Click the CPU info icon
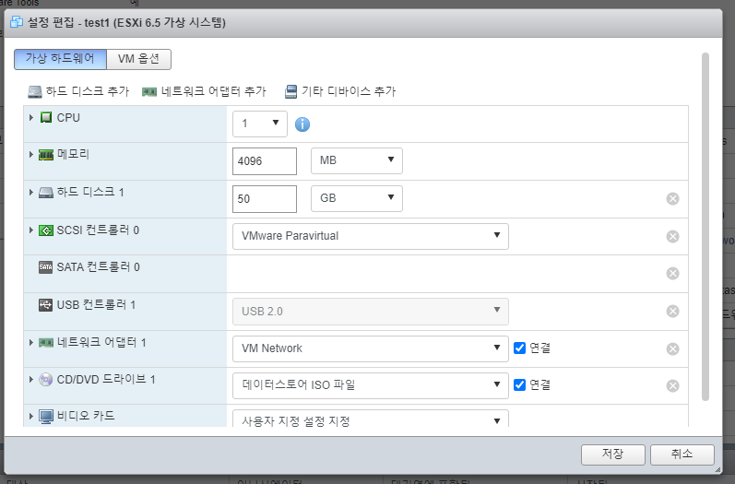The image size is (735, 484). 302,124
